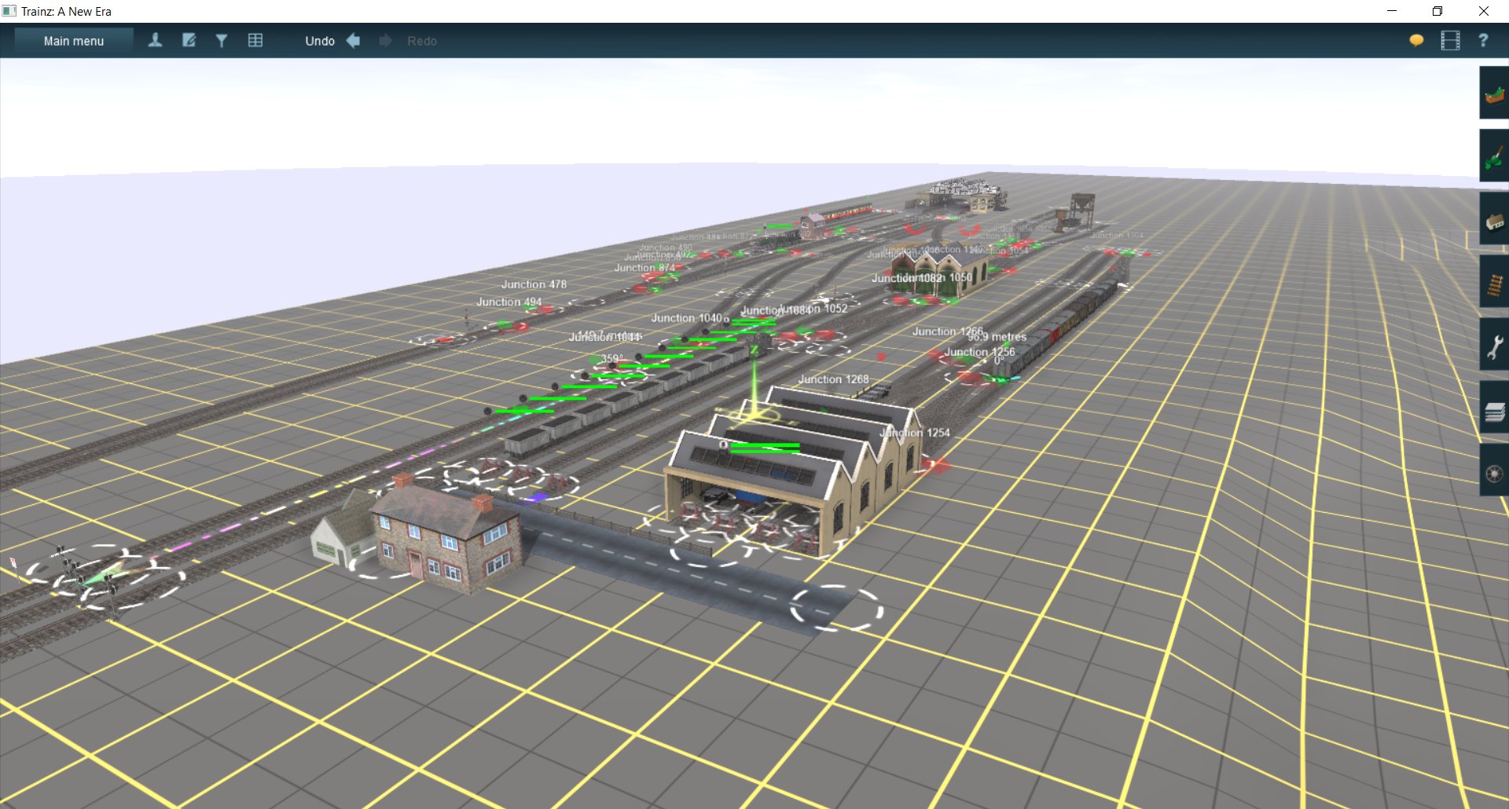Viewport: 1509px width, 809px height.
Task: Open the Tracks tab with rail icon
Action: [1494, 282]
